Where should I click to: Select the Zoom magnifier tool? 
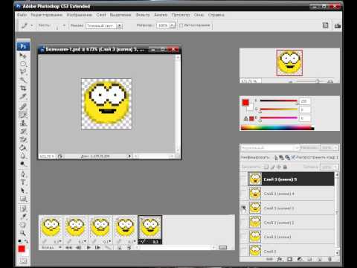[x=23, y=233]
